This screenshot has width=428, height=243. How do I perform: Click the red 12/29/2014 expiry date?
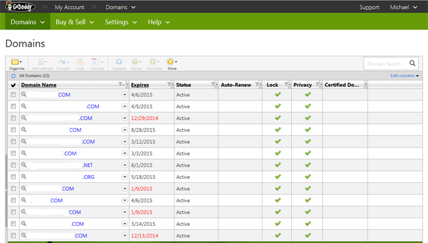(144, 118)
